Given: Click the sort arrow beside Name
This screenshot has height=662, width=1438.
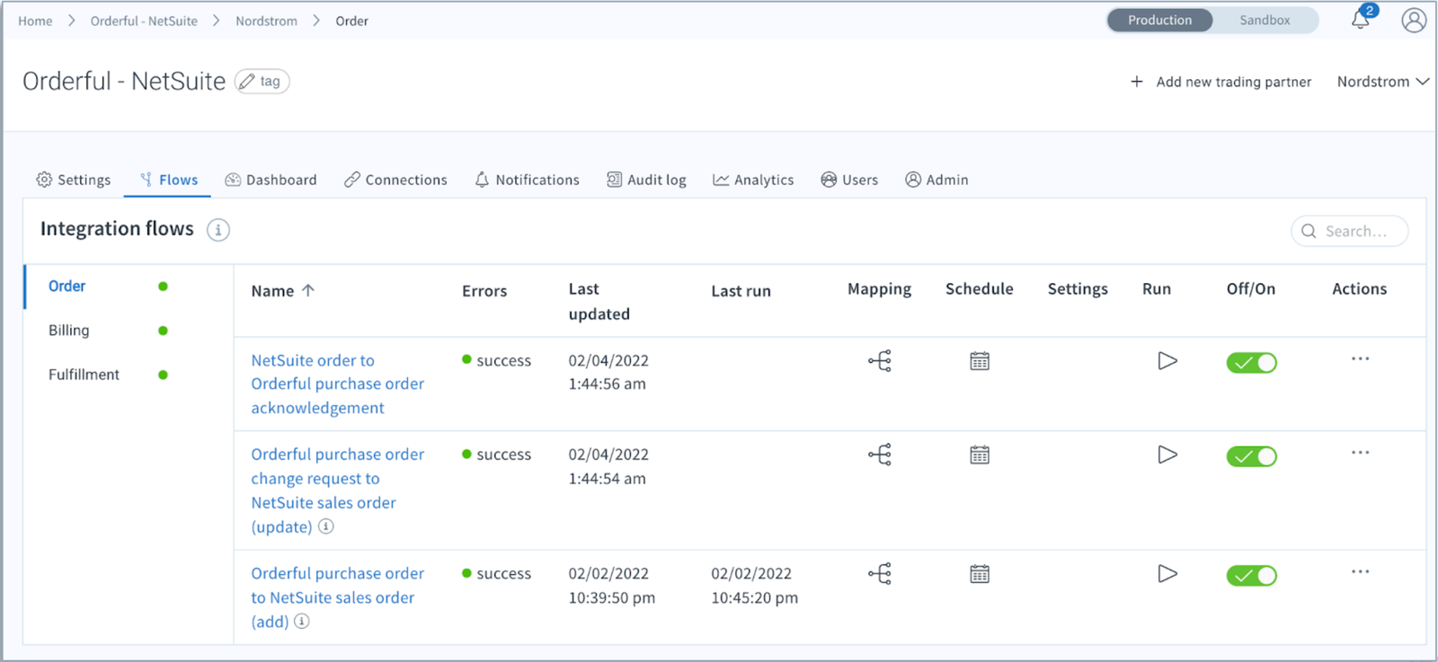Looking at the screenshot, I should 308,290.
